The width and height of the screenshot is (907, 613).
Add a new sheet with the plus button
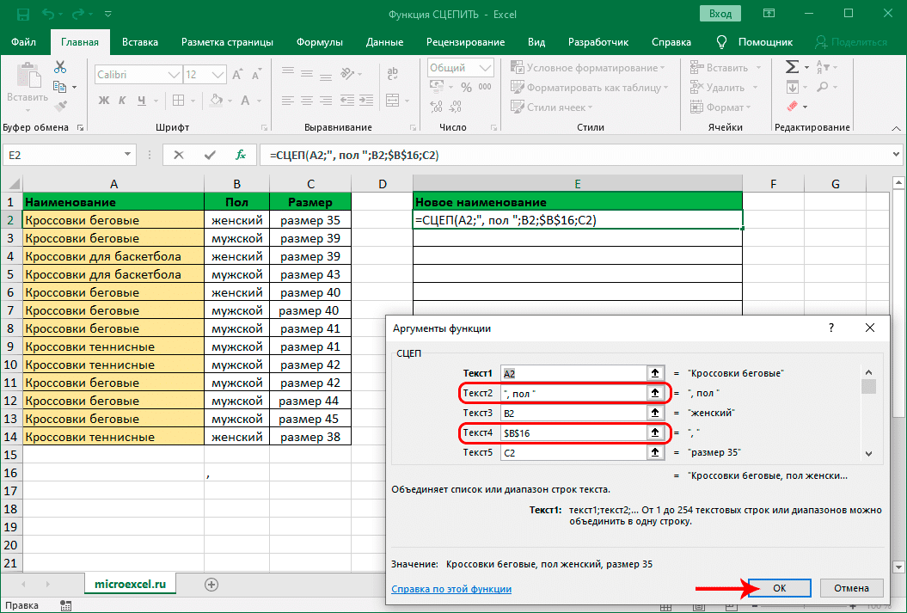coord(211,584)
